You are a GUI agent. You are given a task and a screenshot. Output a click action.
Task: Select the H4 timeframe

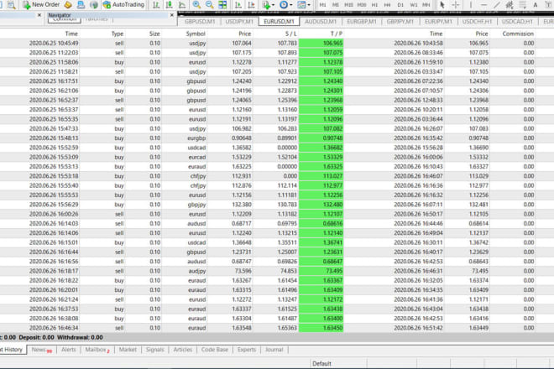[x=388, y=5]
